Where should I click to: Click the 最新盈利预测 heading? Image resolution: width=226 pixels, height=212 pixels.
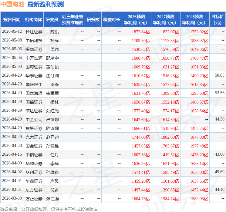coord(46,4)
